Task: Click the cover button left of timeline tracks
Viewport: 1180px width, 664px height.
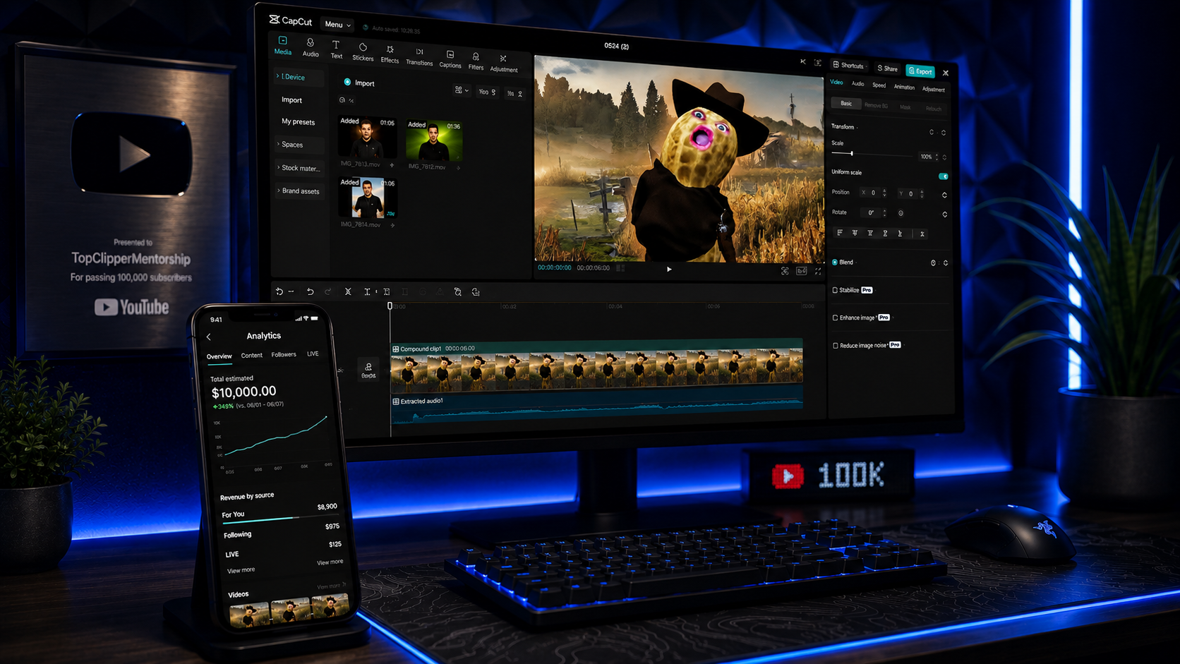Action: tap(368, 370)
